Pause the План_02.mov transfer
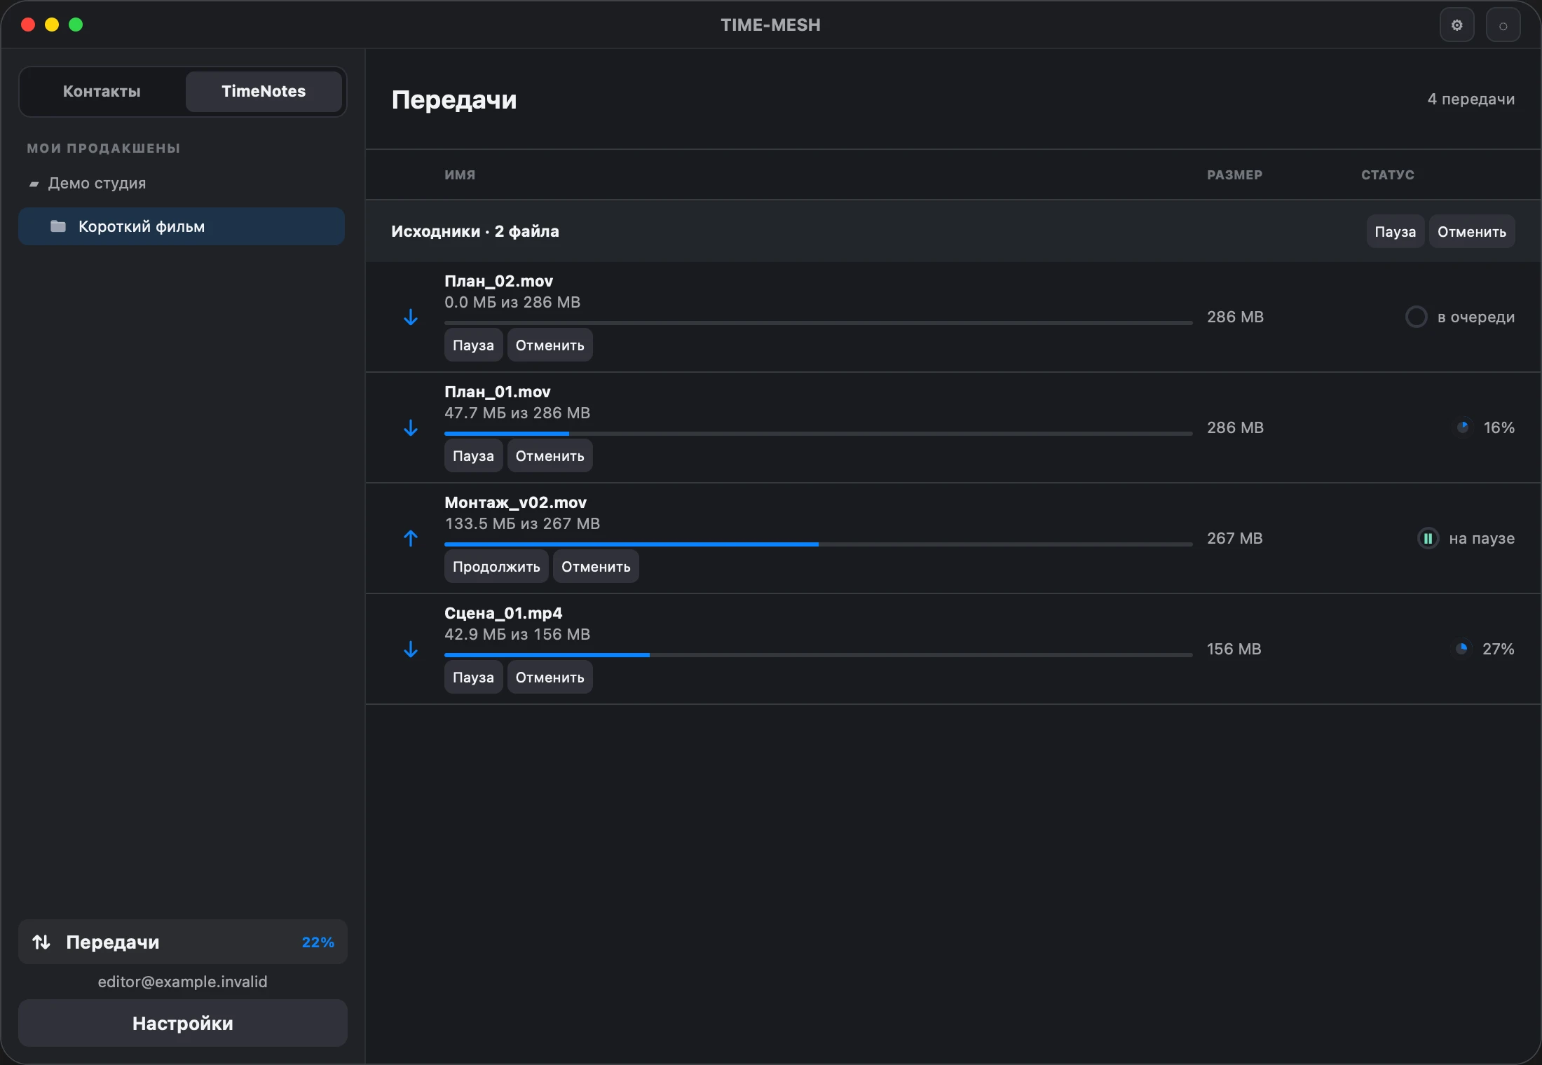The image size is (1542, 1065). pos(473,345)
